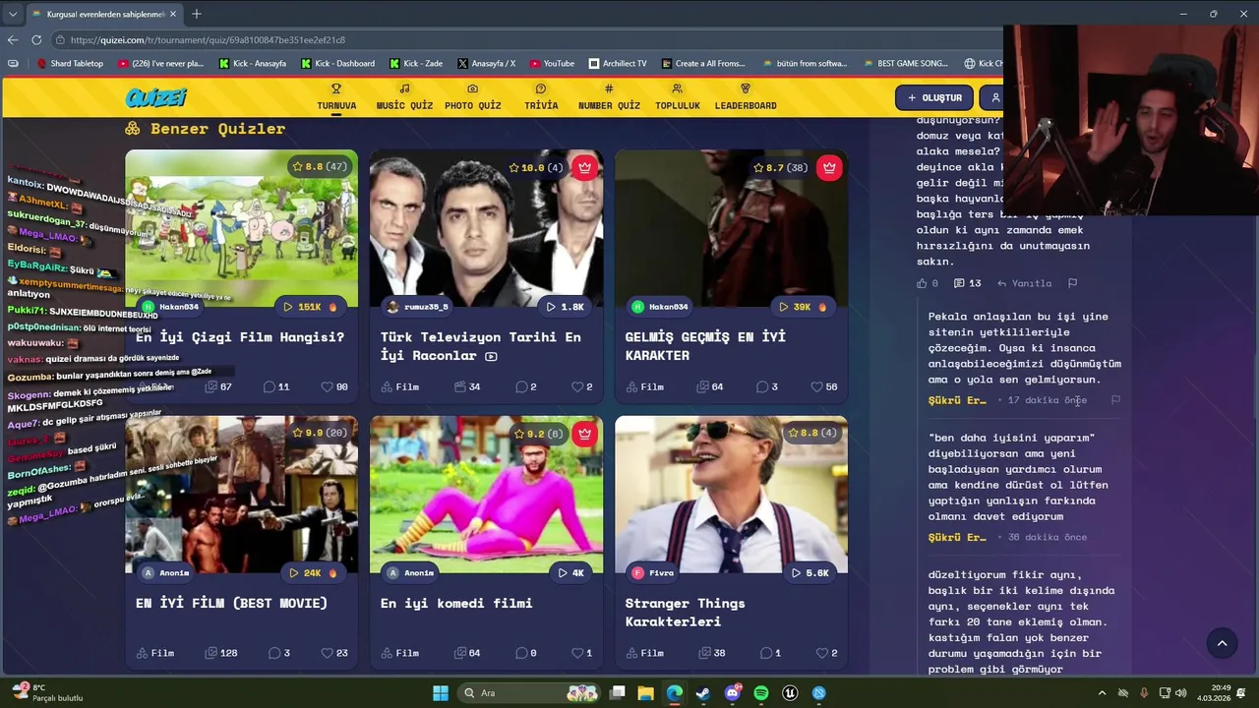Open Steam from the taskbar
1259x708 pixels.
(703, 693)
